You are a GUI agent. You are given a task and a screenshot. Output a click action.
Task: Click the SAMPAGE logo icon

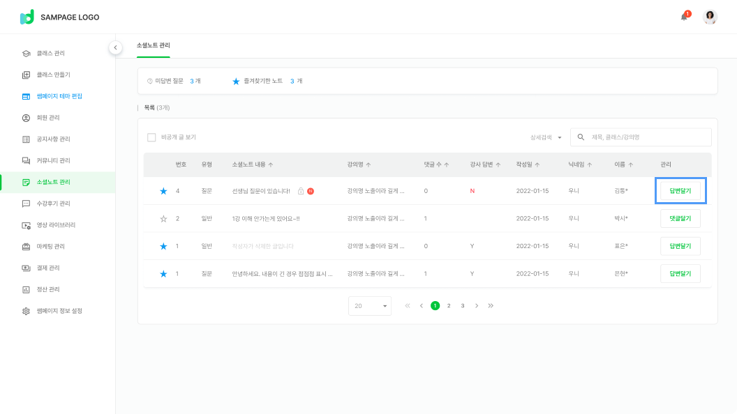[27, 17]
